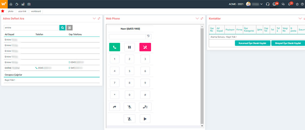Screen dimensions: 305x130
Task: Hang up with the pink end-call button
Action: pos(145,47)
